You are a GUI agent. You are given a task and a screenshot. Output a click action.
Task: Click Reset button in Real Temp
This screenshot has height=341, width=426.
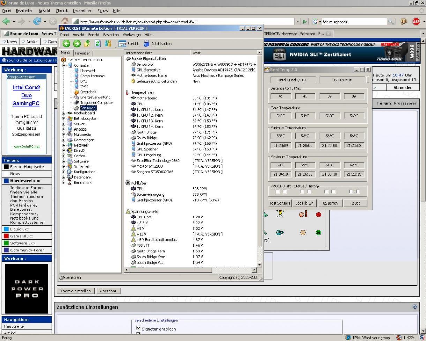355,203
